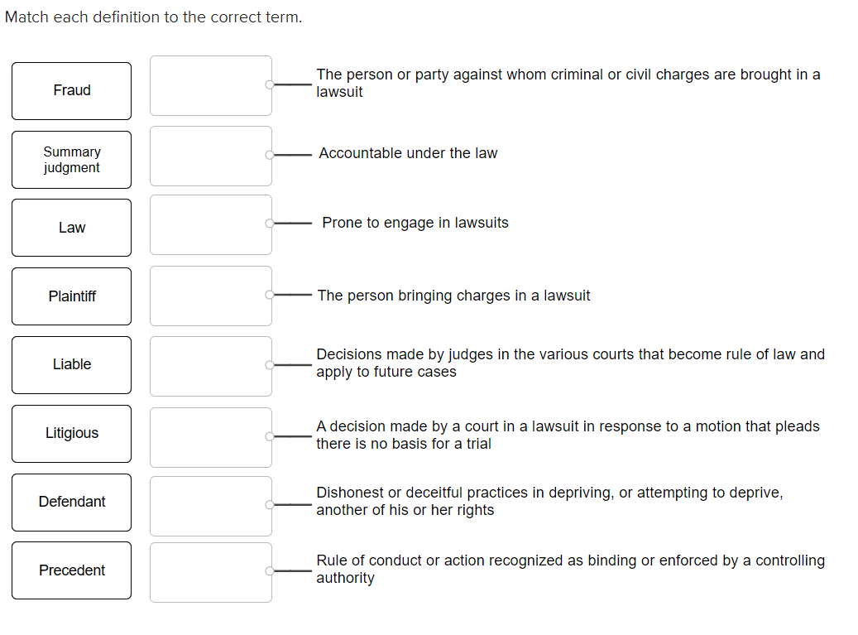858x635 pixels.
Task: Click slot for 'no basis for a trial' definition
Action: 211,437
